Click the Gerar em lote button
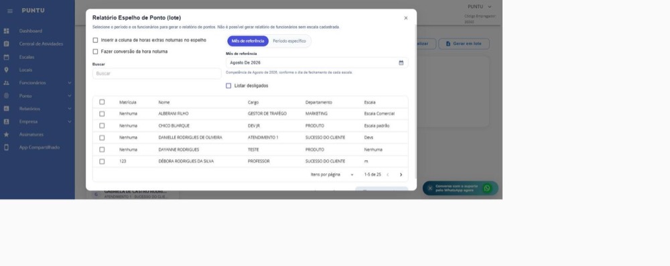This screenshot has width=670, height=266. click(x=464, y=44)
